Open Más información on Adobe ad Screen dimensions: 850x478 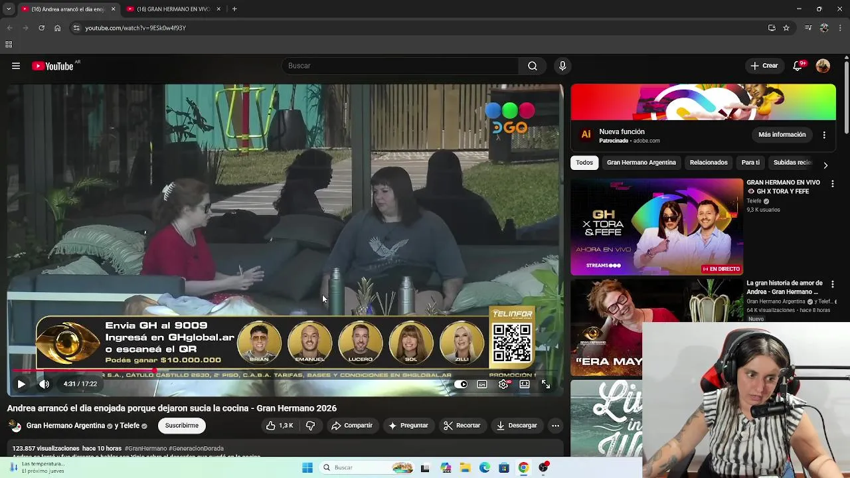pyautogui.click(x=782, y=135)
